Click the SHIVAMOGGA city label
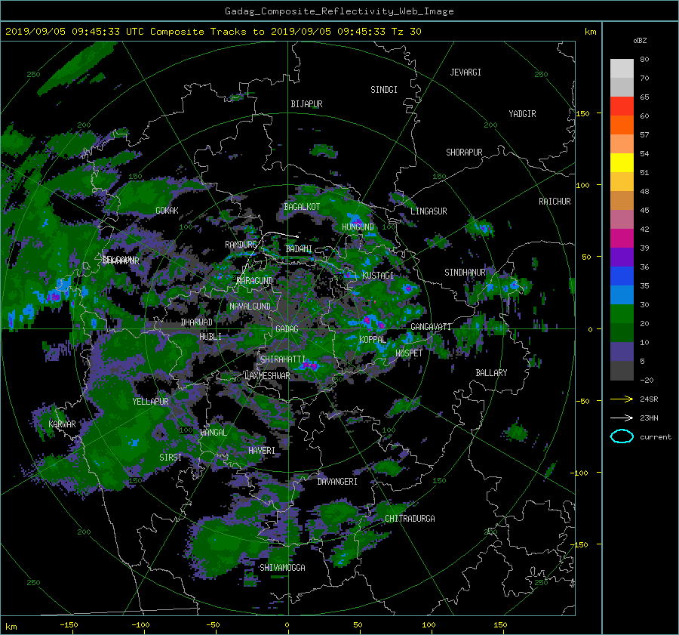The width and height of the screenshot is (679, 635). [282, 568]
